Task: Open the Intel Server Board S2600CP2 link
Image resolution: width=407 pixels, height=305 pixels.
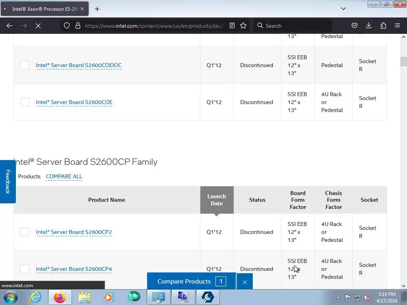Action: 74,232
